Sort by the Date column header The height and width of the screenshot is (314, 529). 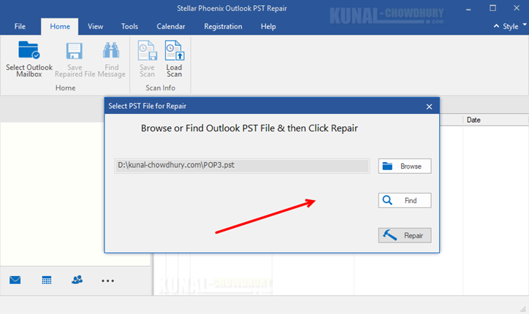click(x=495, y=120)
